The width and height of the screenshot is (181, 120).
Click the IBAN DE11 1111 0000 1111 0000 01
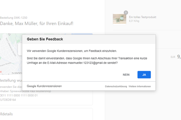click(x=19, y=95)
